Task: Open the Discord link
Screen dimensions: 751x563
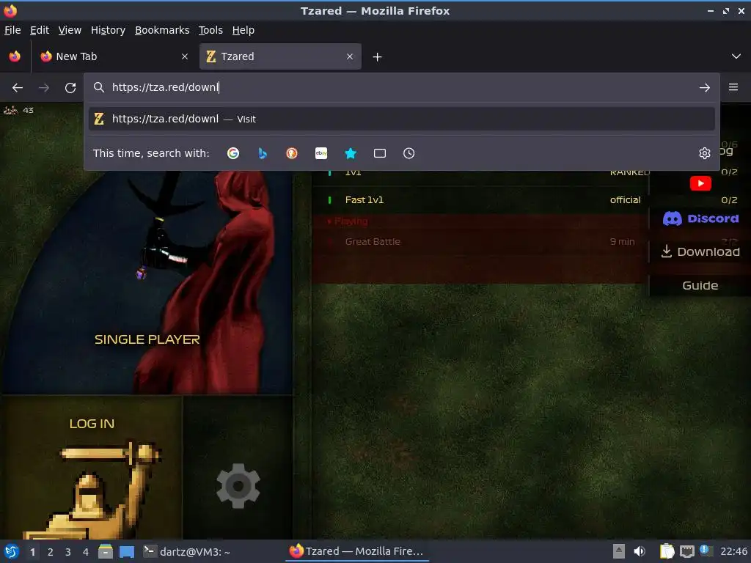Action: (x=700, y=218)
